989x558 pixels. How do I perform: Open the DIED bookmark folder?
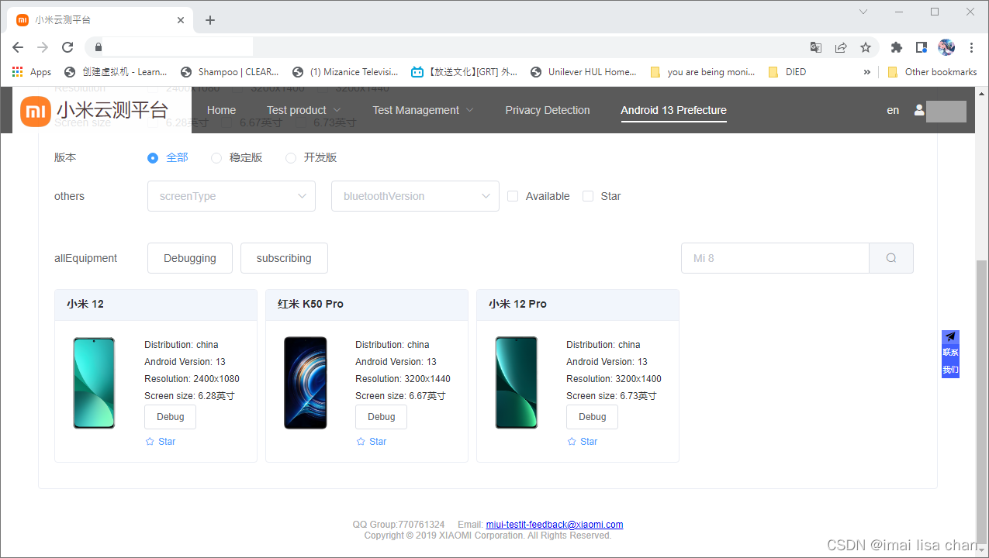tap(787, 72)
